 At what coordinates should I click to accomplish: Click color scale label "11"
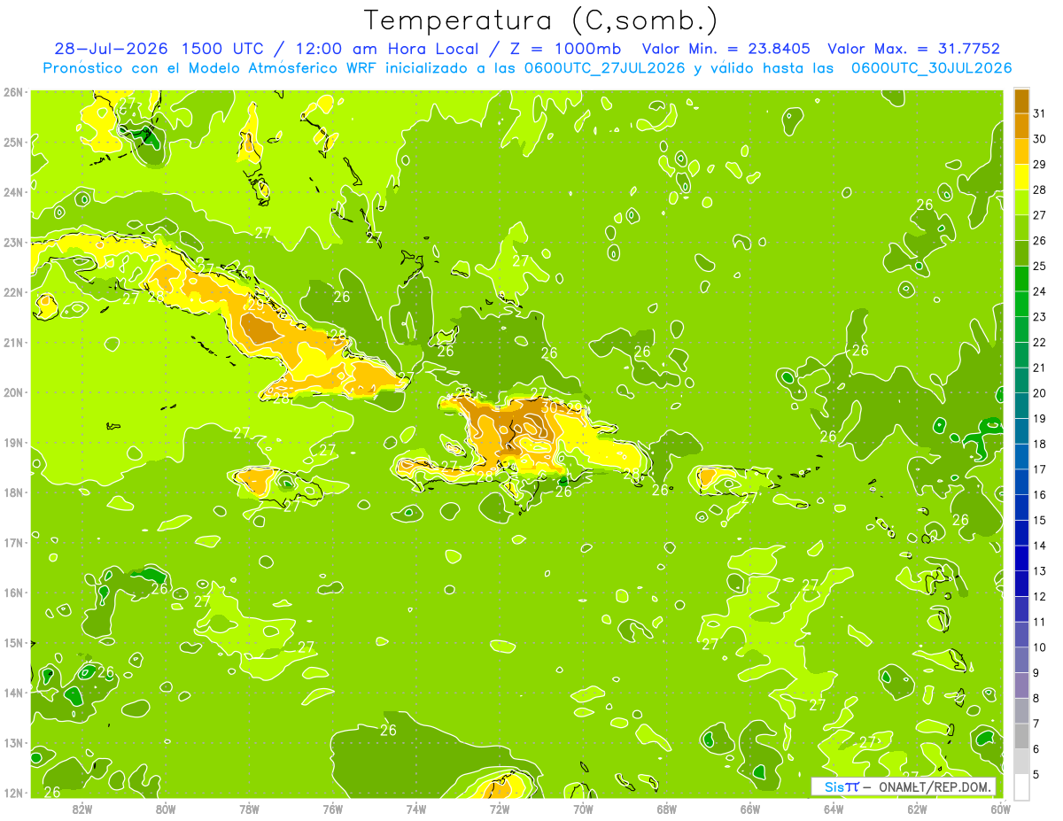tap(1040, 622)
